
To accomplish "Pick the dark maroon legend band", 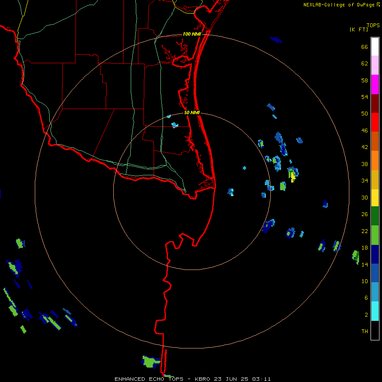I will tap(375, 103).
